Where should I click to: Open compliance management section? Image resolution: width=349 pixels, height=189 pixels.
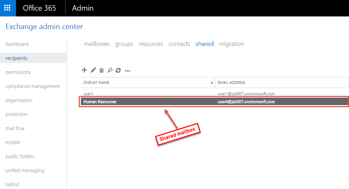(33, 86)
